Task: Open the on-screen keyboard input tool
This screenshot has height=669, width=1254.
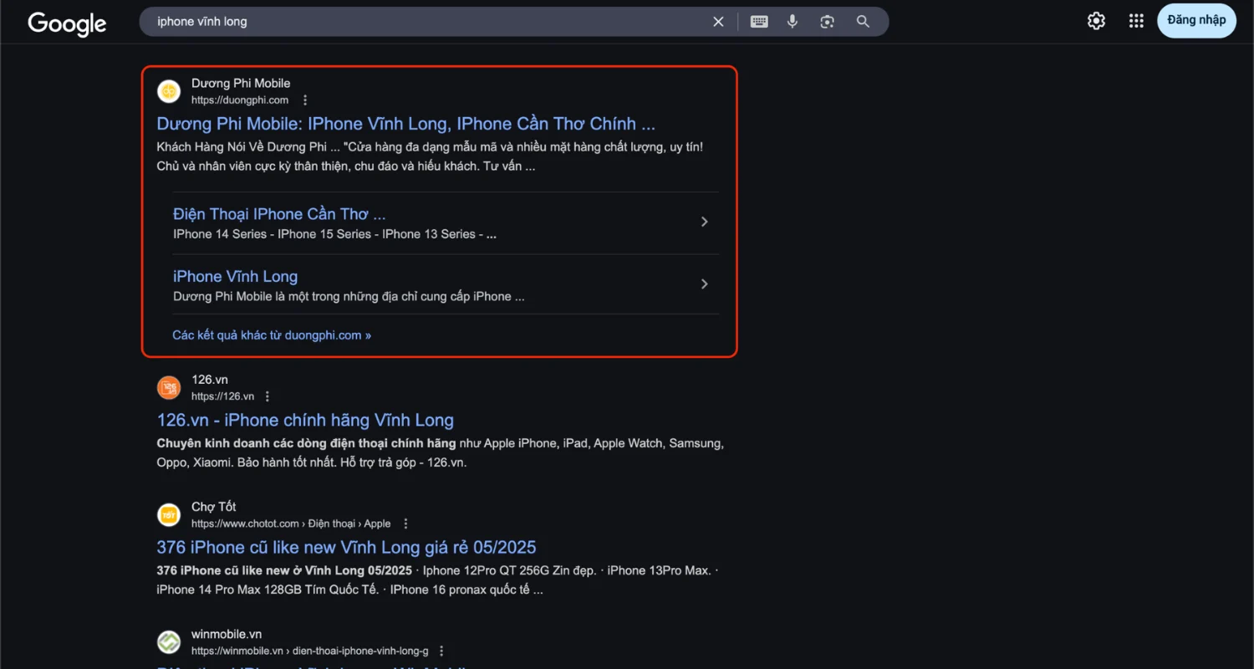Action: 759,22
